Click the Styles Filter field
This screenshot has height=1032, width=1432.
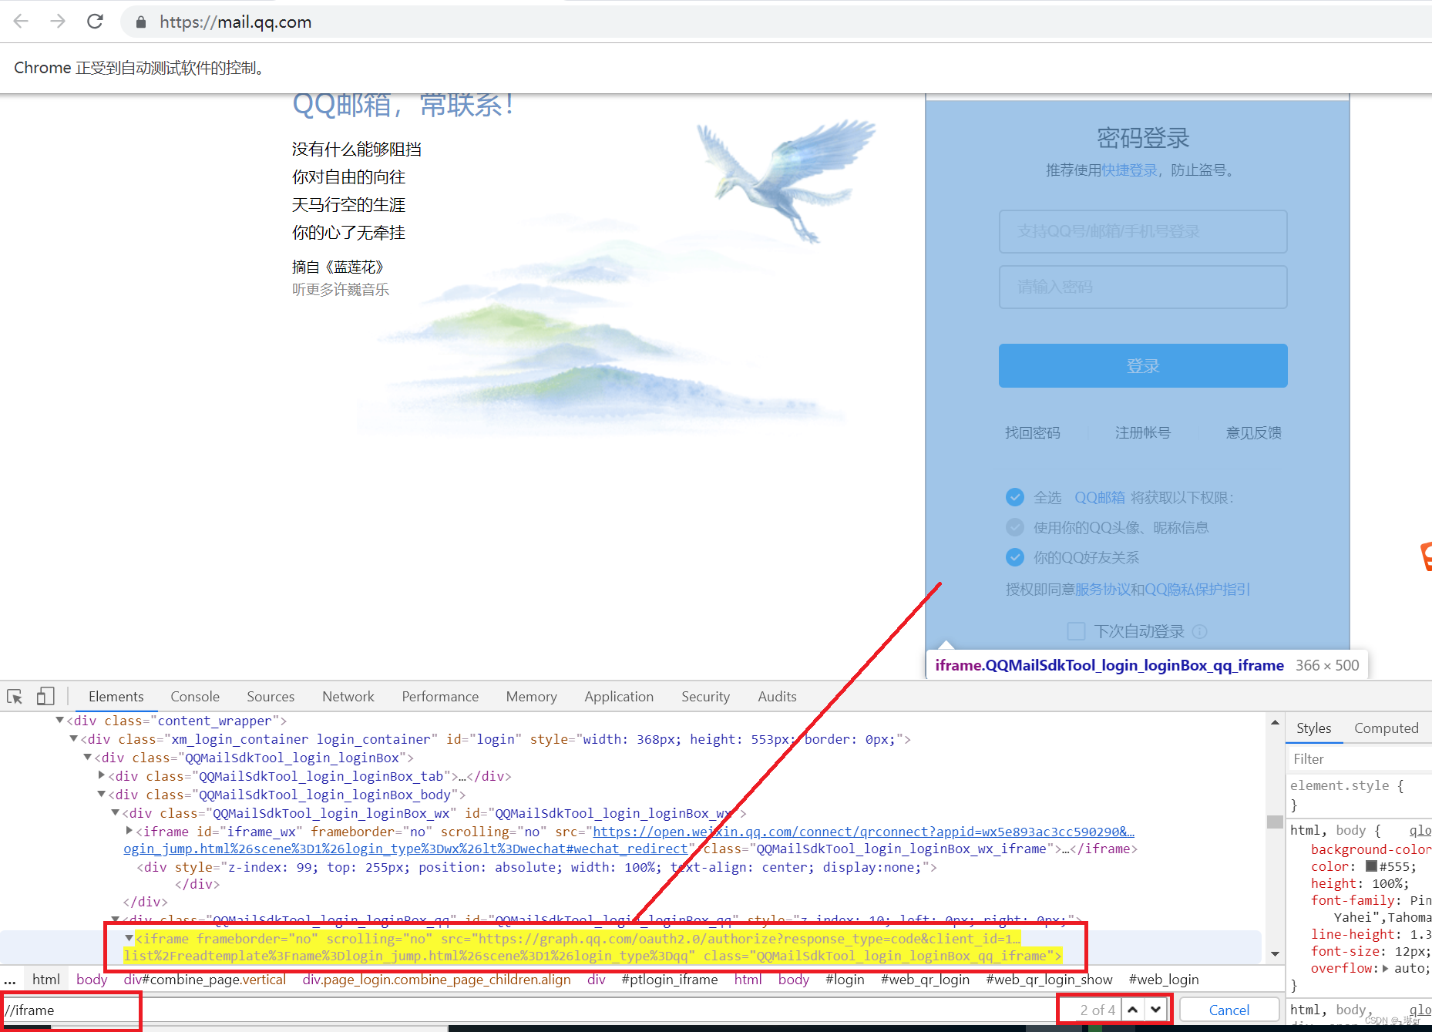pyautogui.click(x=1360, y=759)
